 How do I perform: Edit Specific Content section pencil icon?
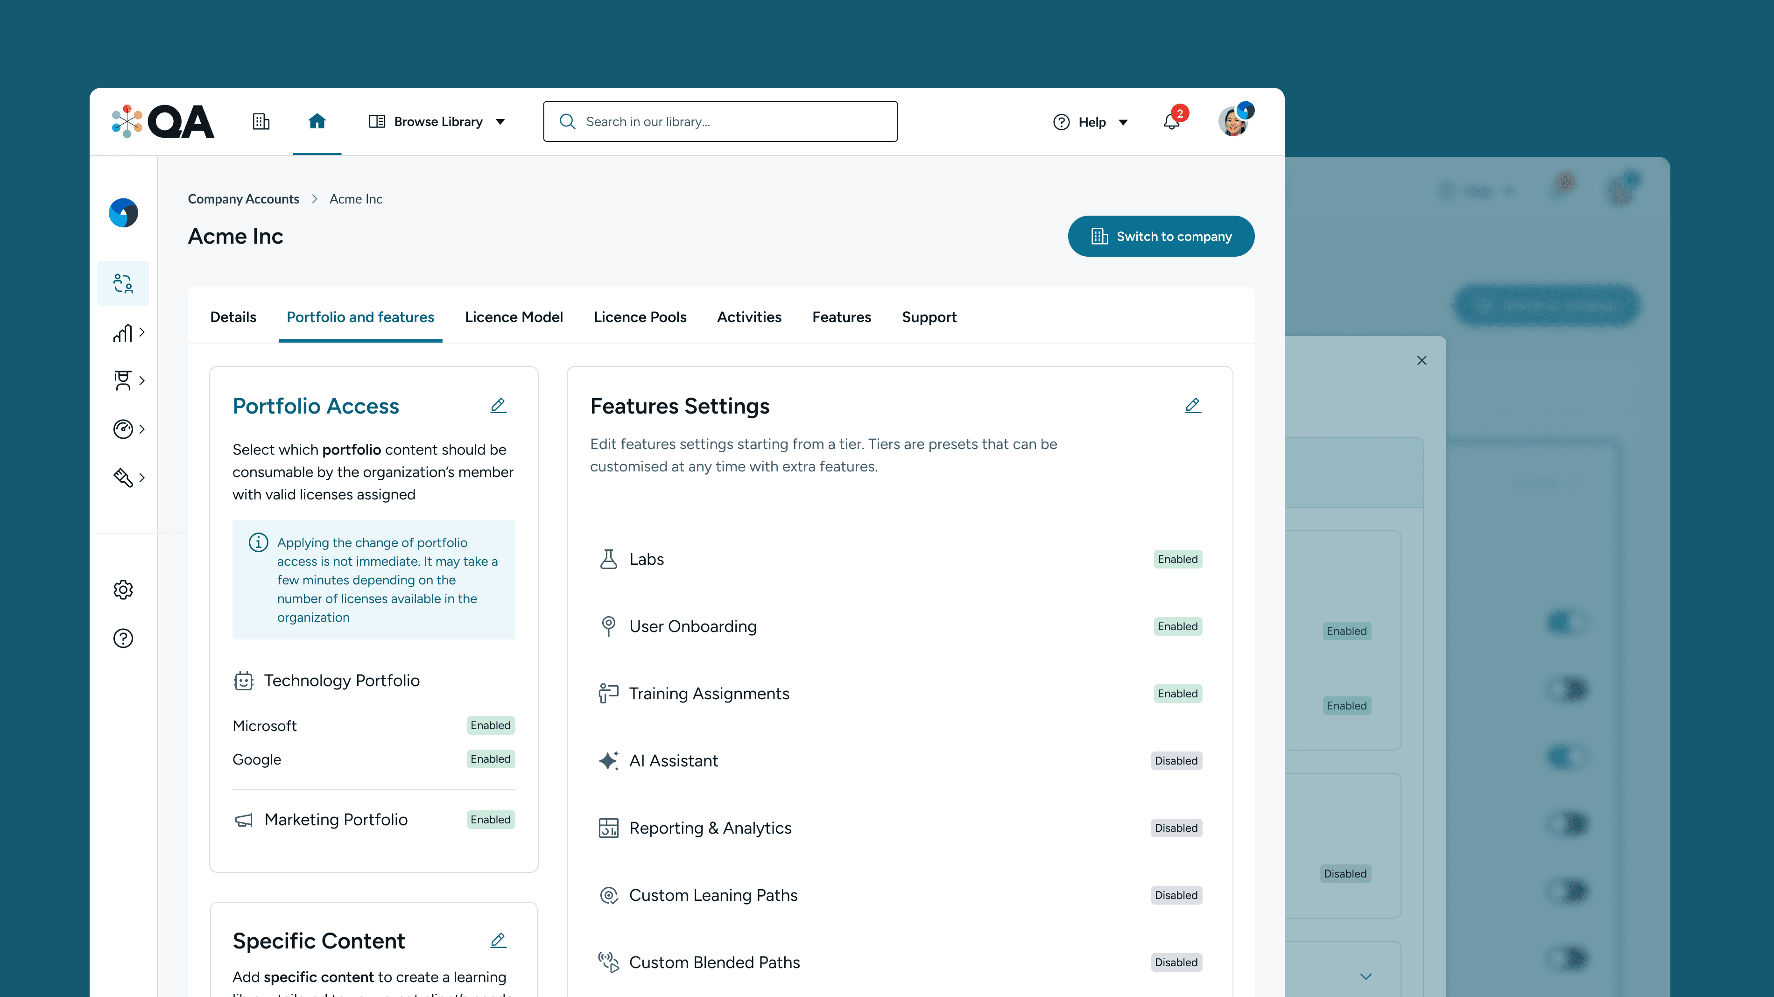coord(498,940)
